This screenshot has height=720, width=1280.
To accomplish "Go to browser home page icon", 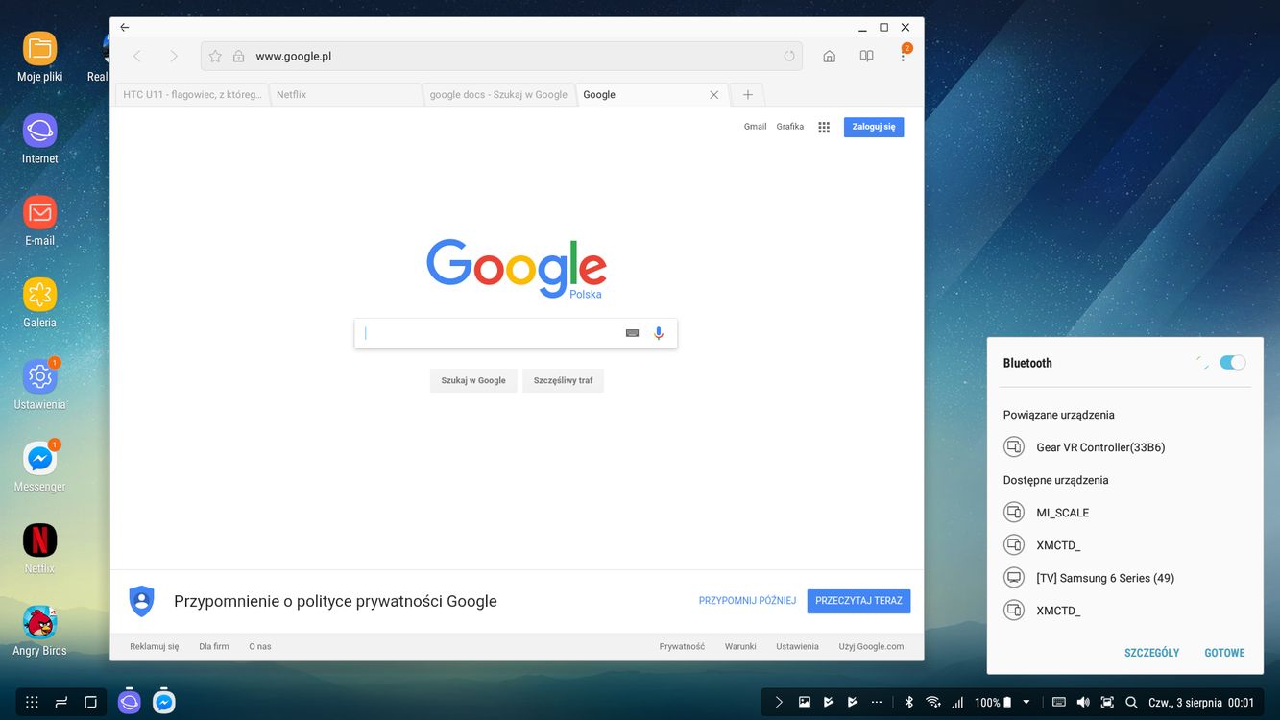I will pos(830,57).
